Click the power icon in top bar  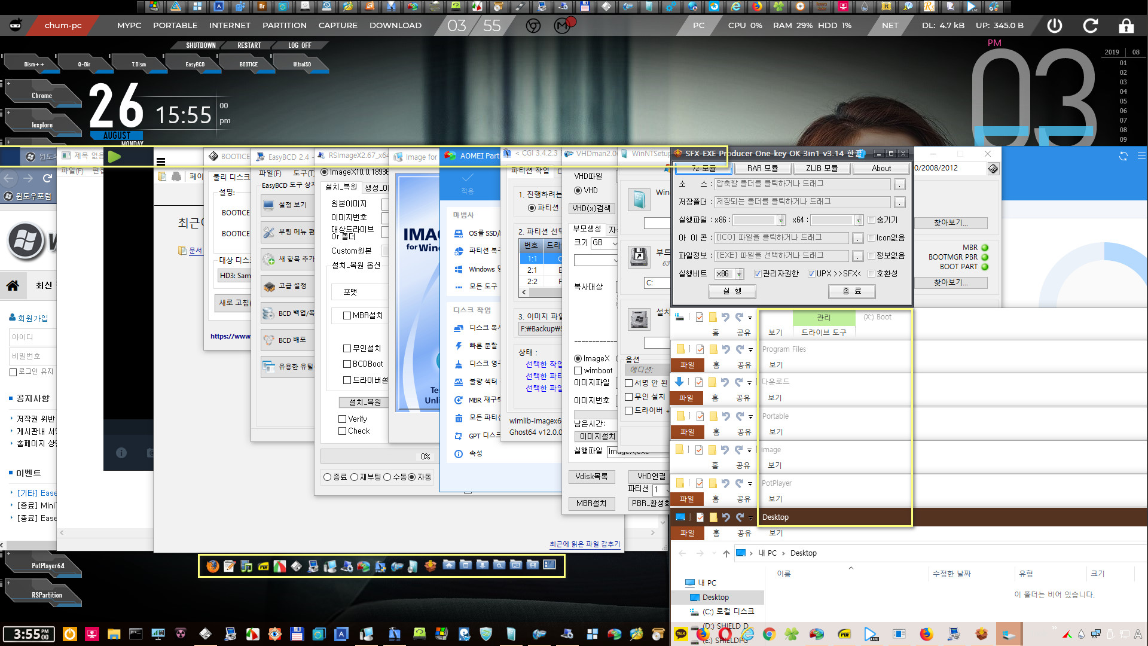pyautogui.click(x=1055, y=26)
